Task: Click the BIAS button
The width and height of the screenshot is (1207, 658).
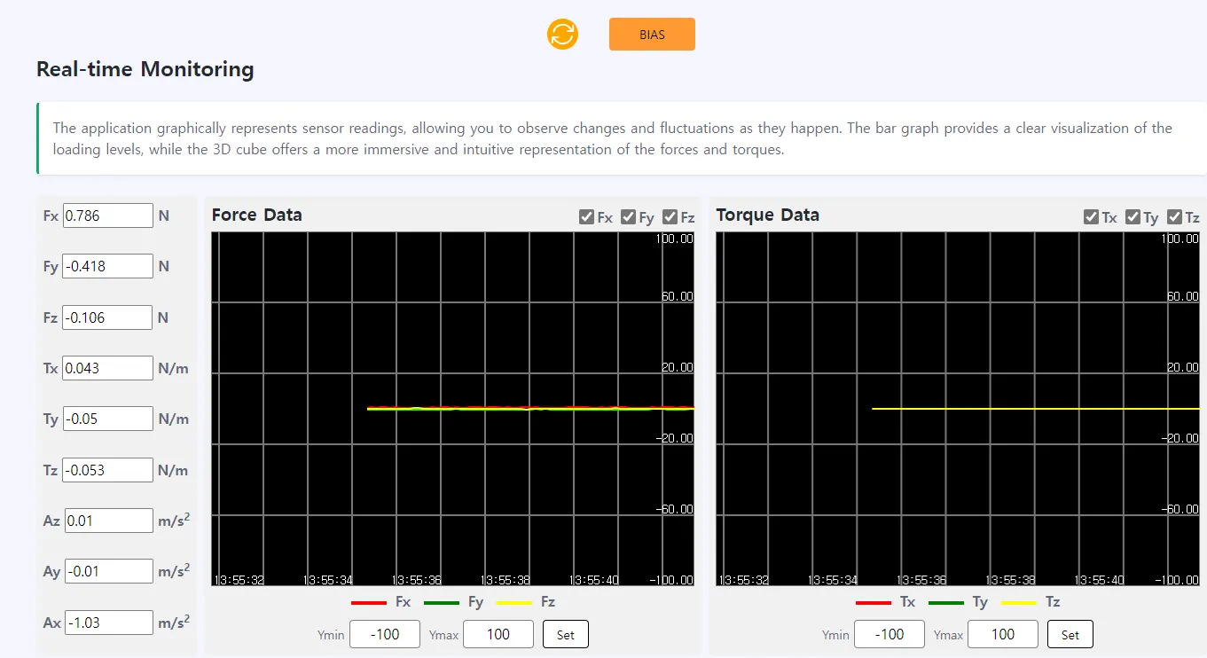Action: (x=652, y=35)
